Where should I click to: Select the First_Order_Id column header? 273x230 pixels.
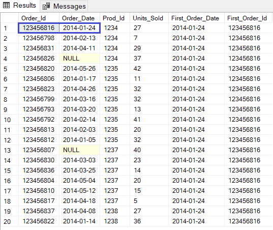pos(248,18)
